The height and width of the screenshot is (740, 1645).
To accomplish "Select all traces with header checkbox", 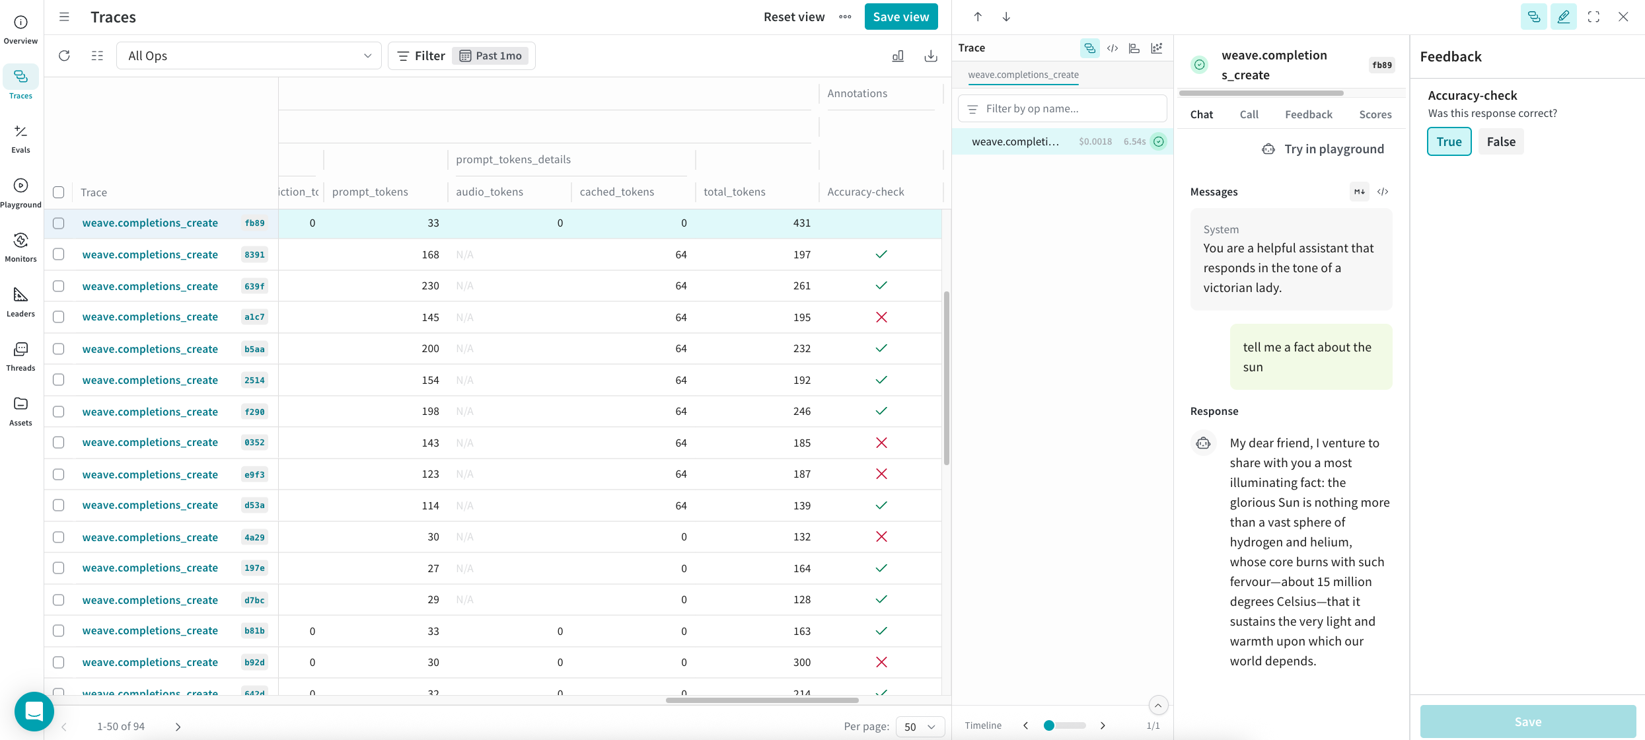I will pyautogui.click(x=59, y=192).
